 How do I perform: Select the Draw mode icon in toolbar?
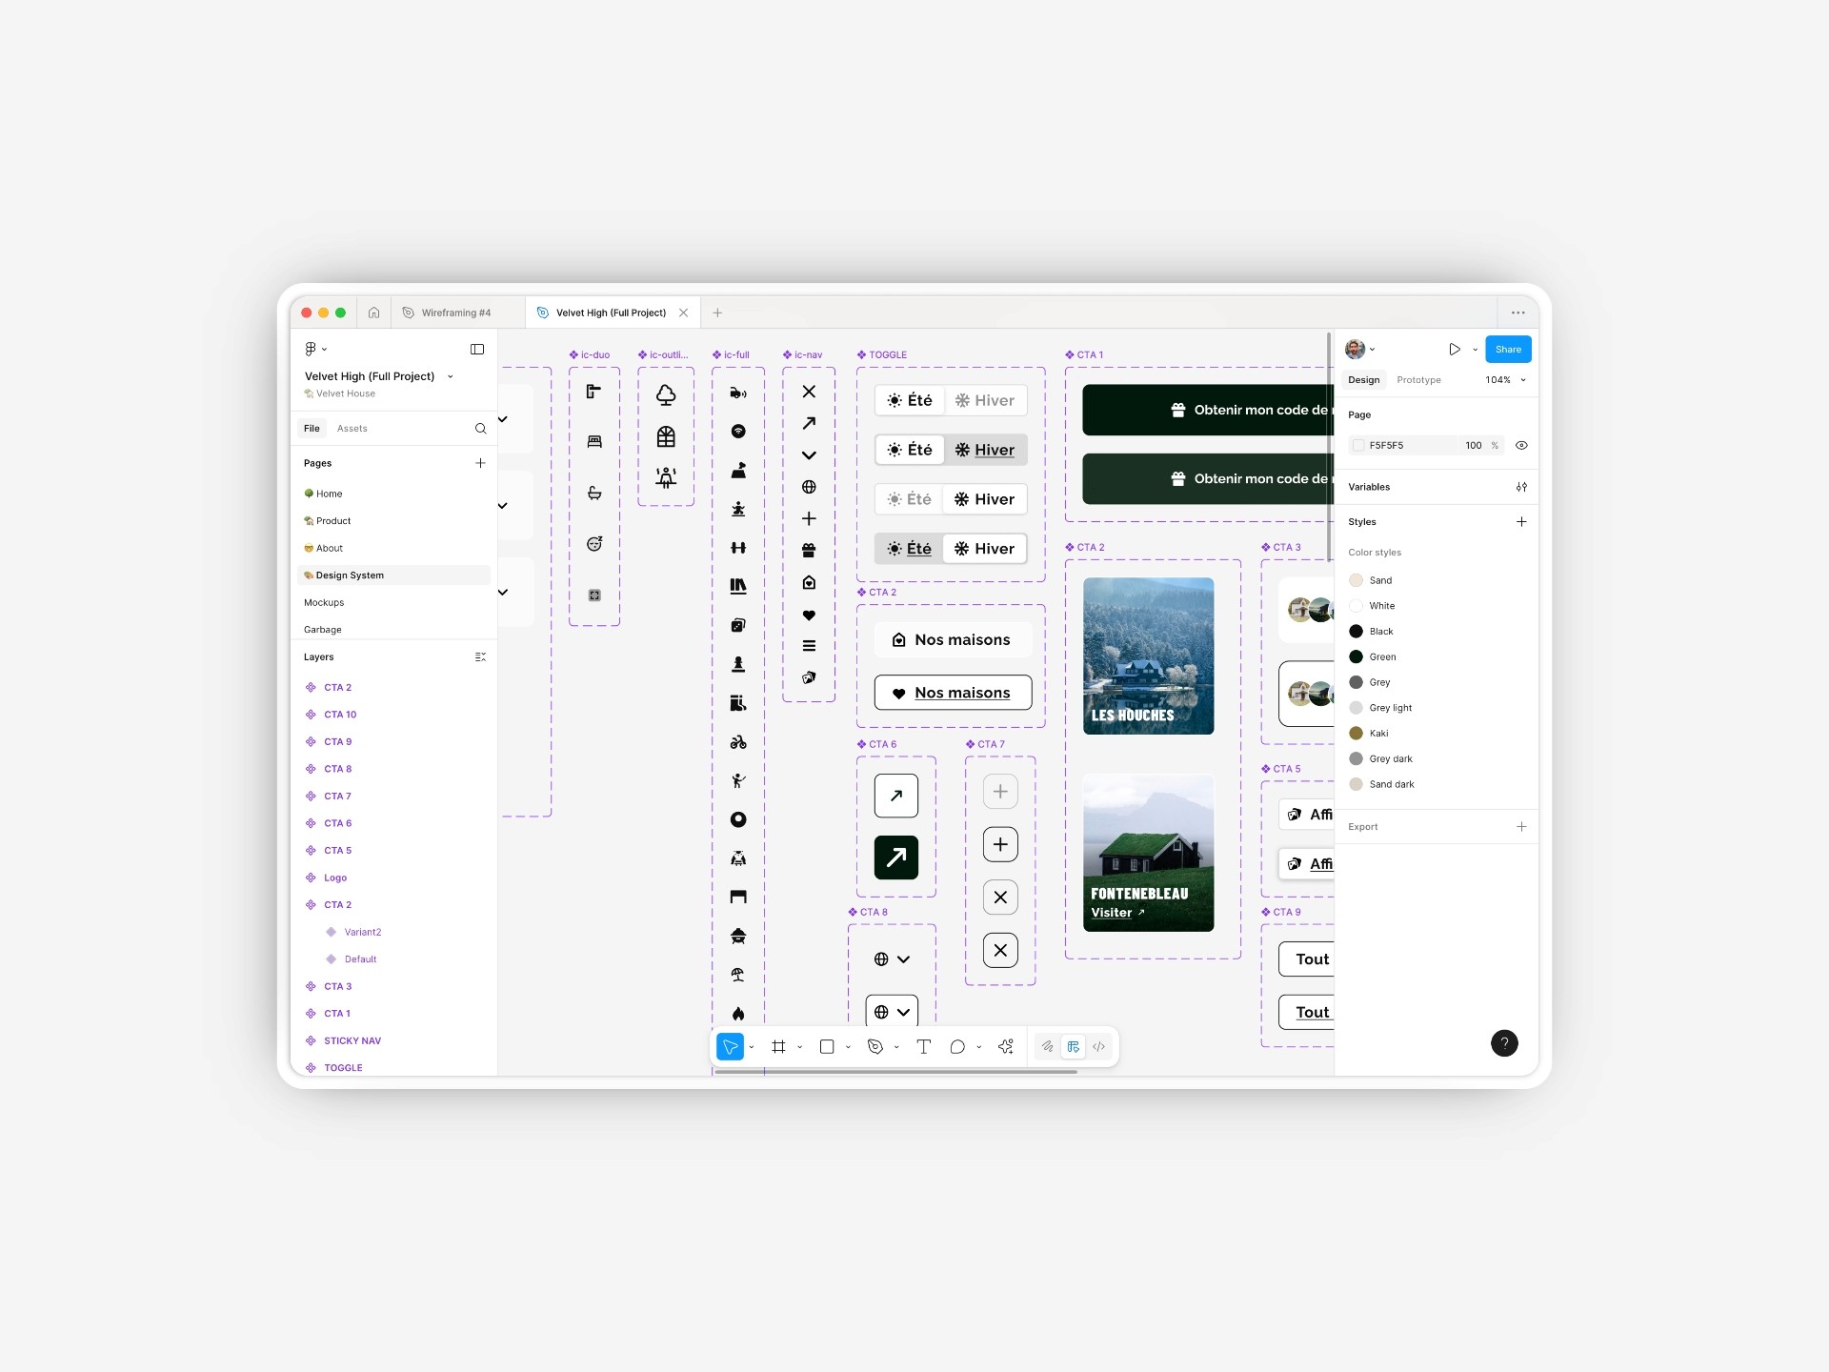click(1047, 1046)
